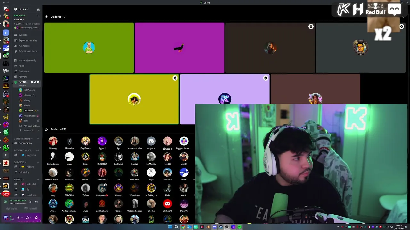Open audience member x_SrGrey_x

(151, 190)
